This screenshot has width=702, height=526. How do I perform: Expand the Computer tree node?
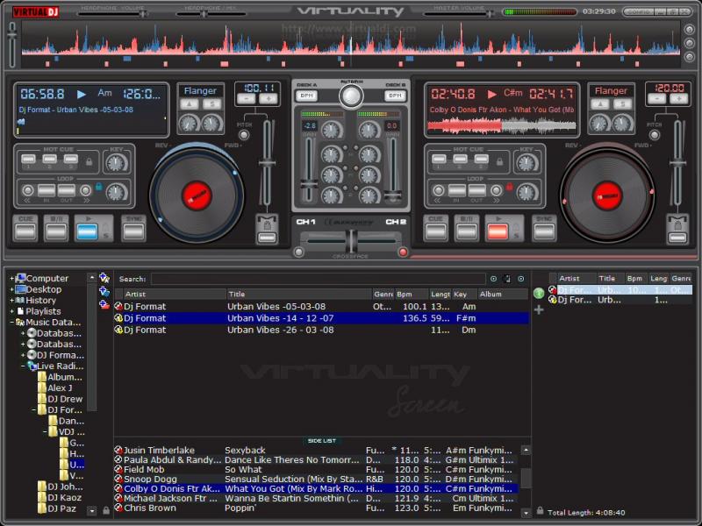click(12, 279)
